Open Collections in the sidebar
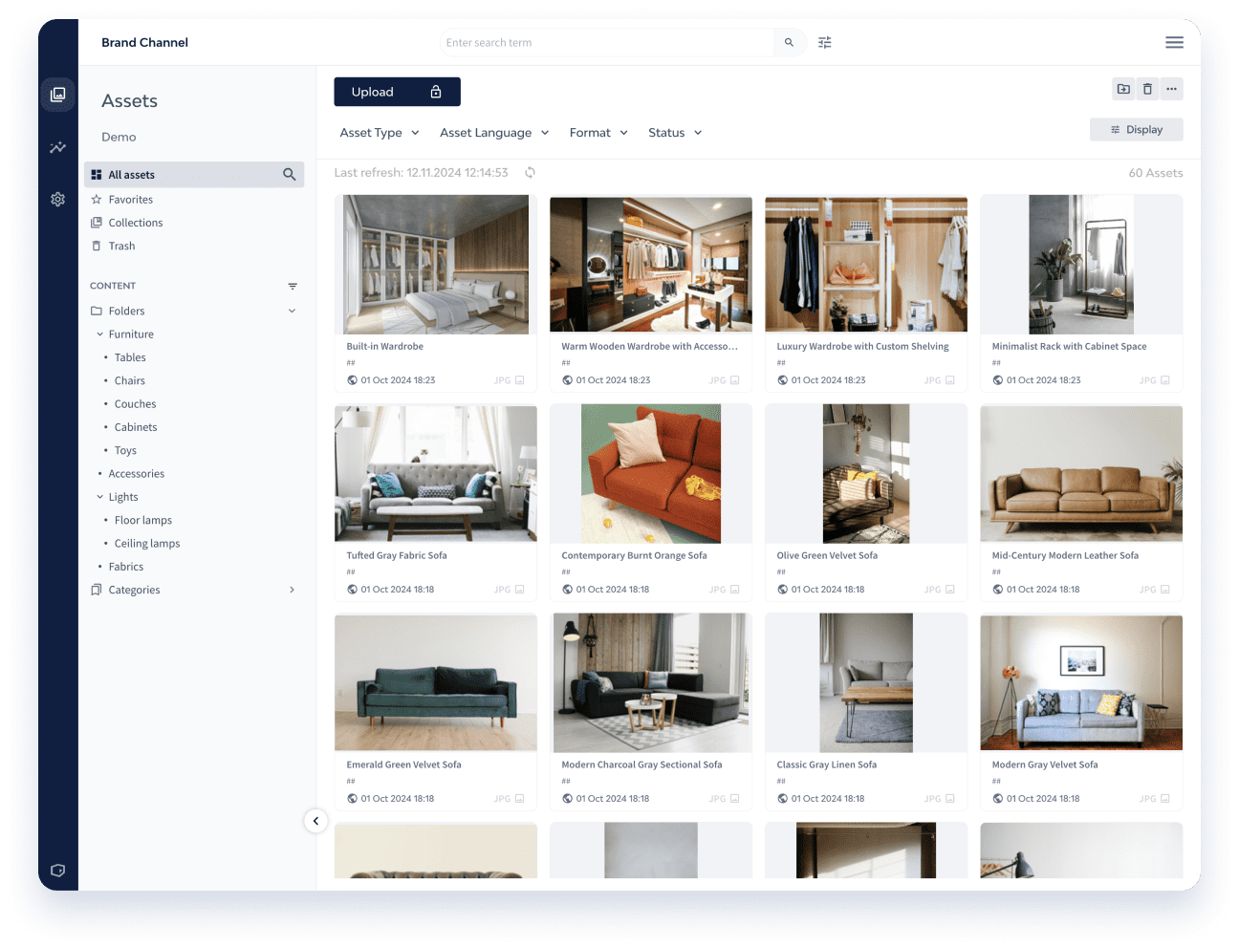The image size is (1239, 948). [x=135, y=223]
